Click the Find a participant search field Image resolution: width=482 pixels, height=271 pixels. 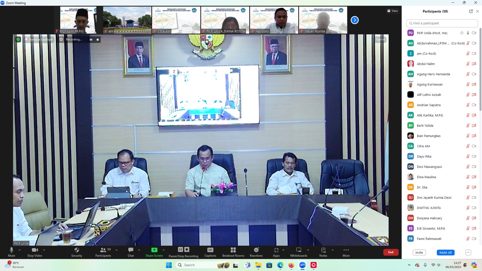coord(442,23)
